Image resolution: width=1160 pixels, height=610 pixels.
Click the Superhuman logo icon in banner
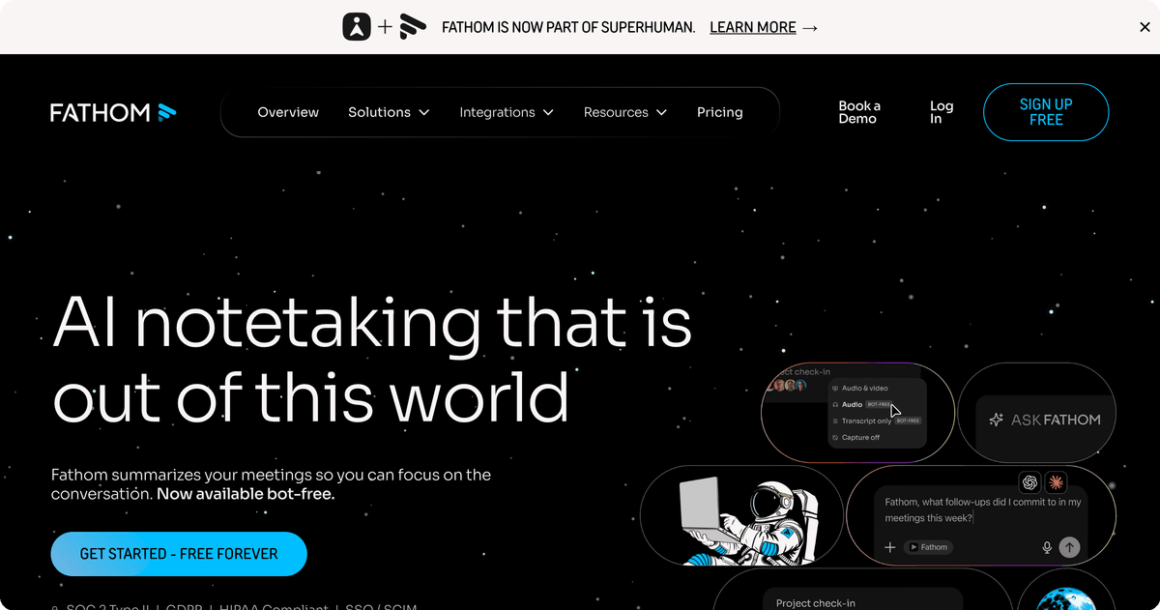point(357,26)
